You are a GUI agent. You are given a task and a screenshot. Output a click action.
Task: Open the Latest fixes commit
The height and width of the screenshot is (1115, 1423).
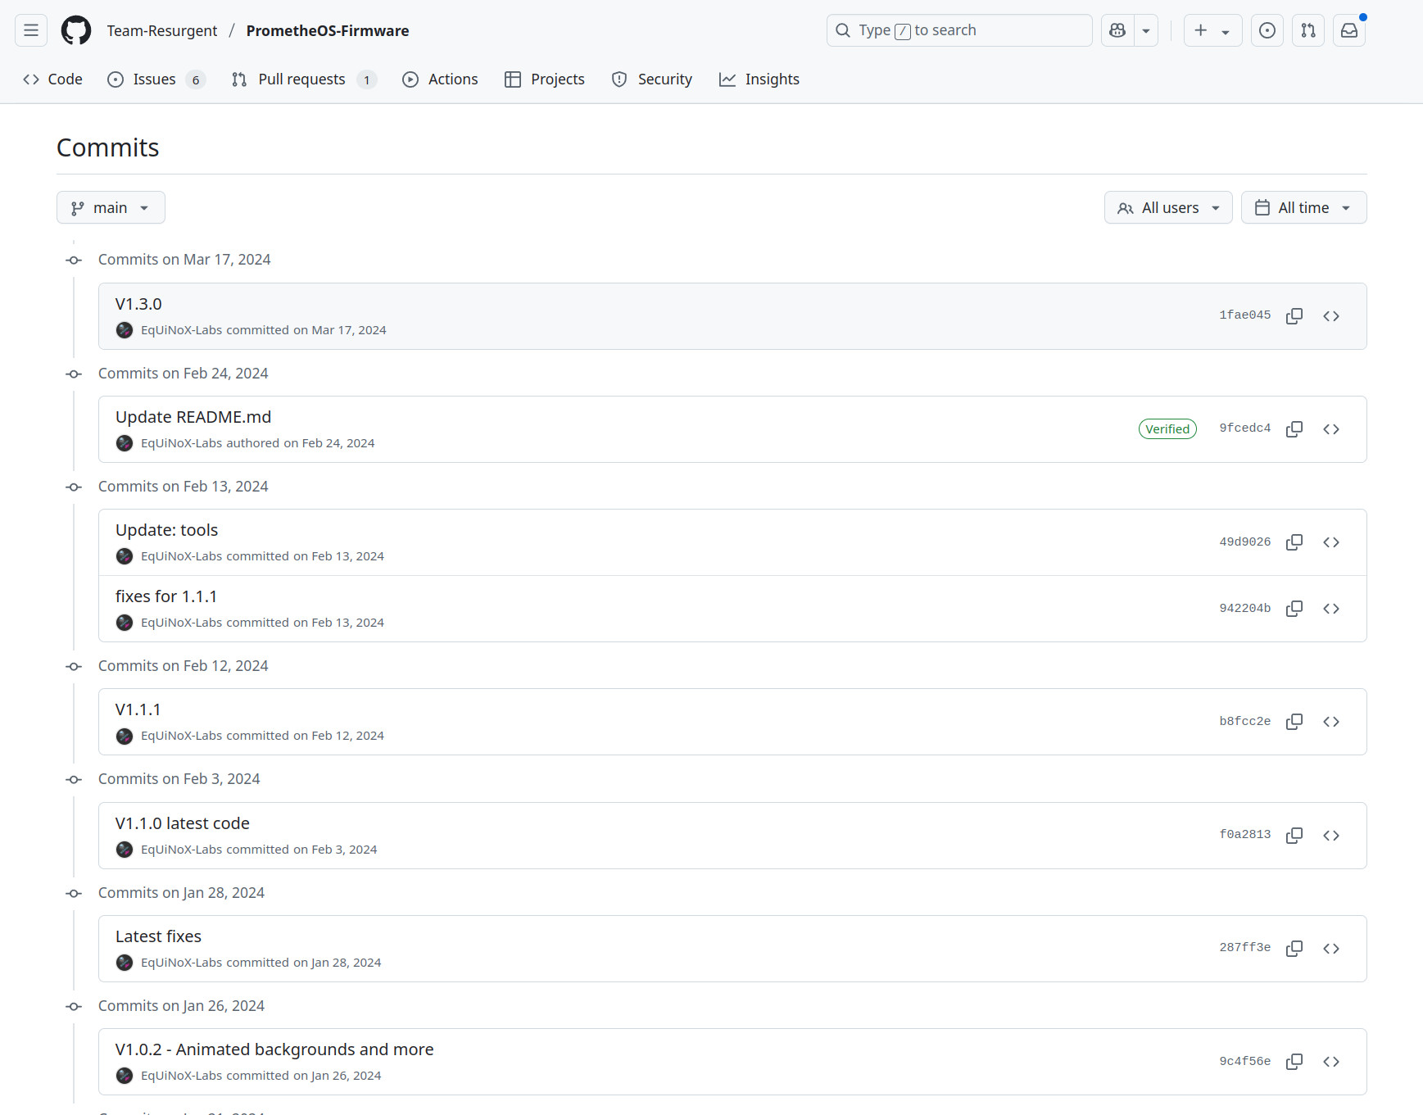(158, 936)
